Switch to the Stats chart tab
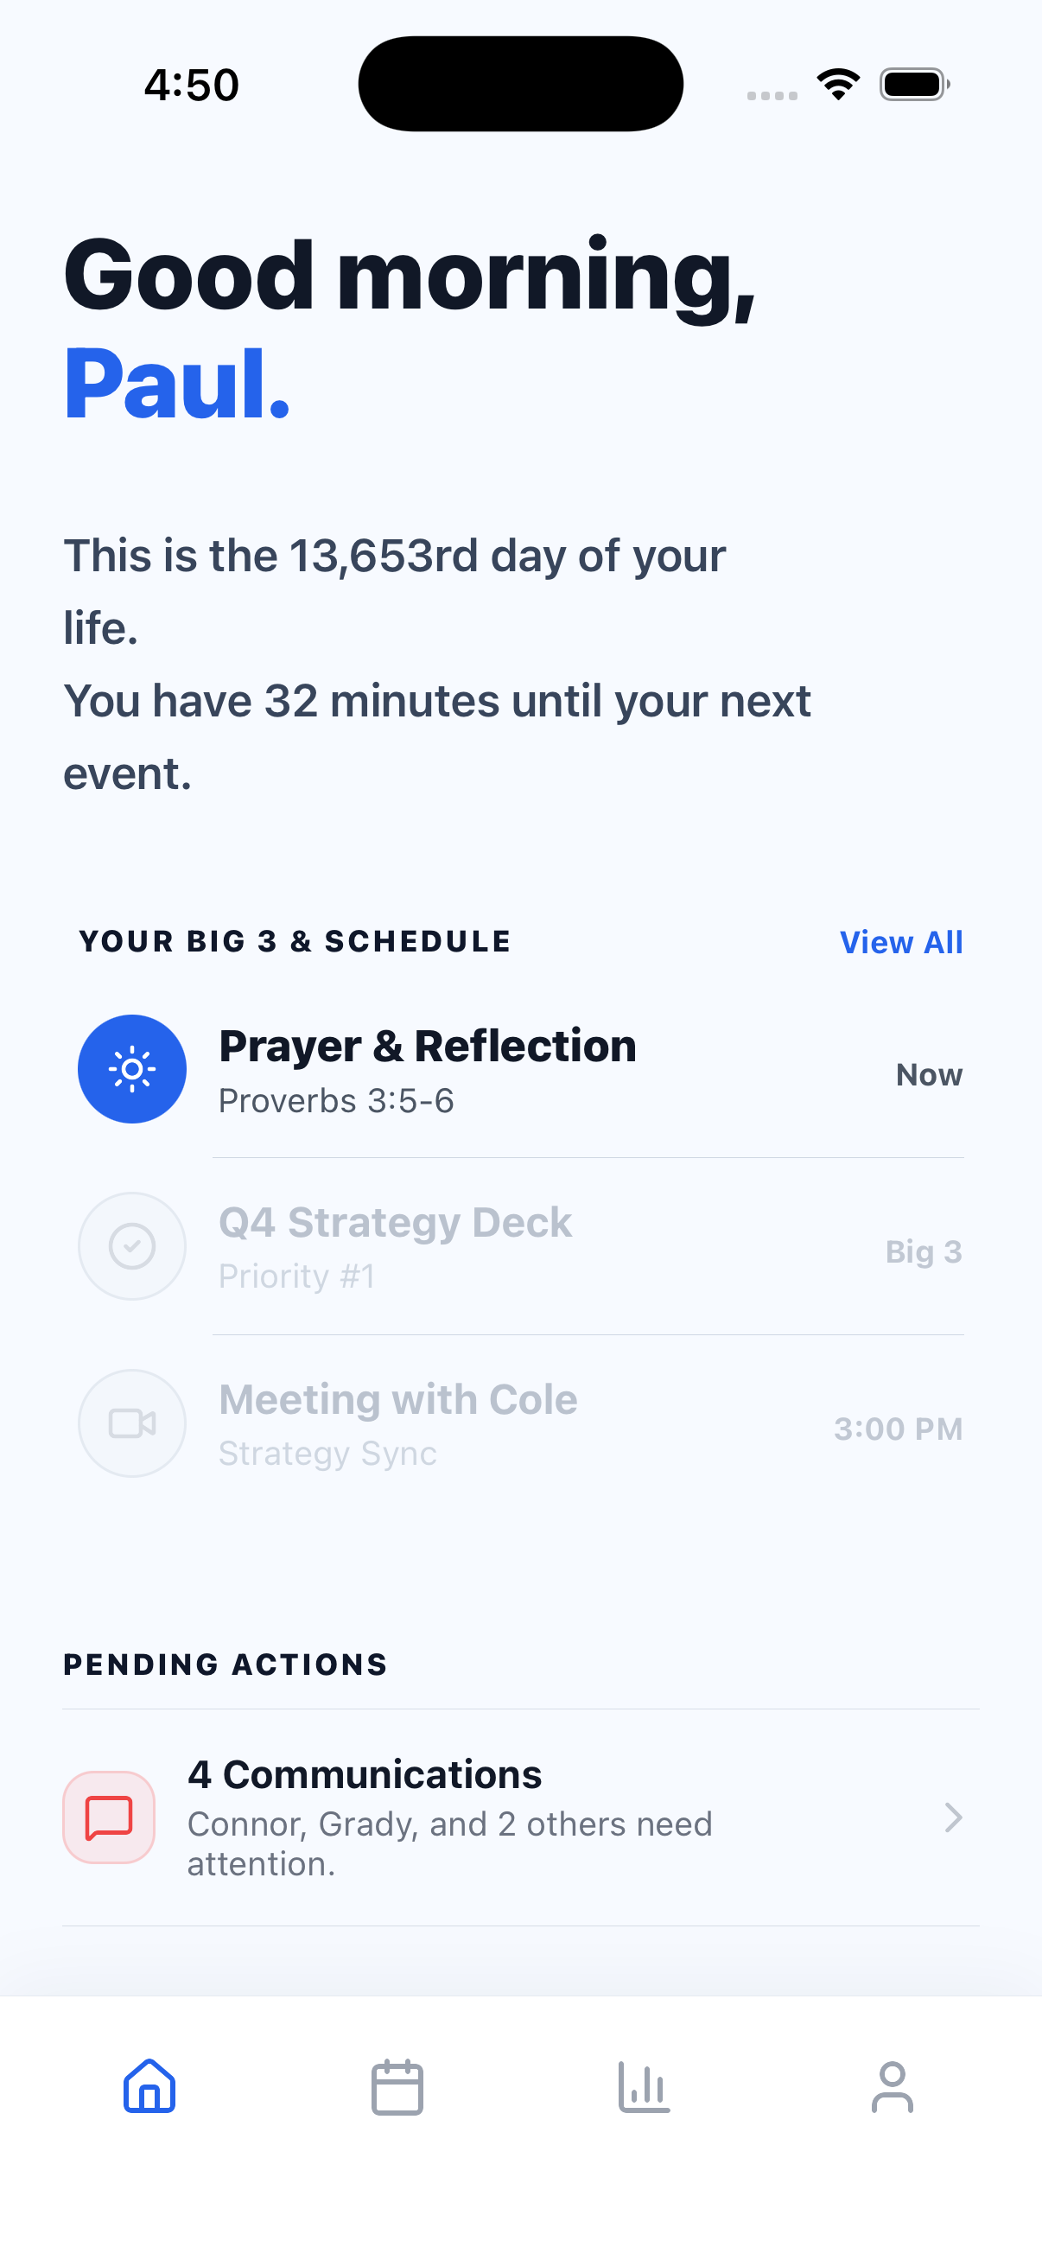The image size is (1042, 2266). coord(644,2086)
